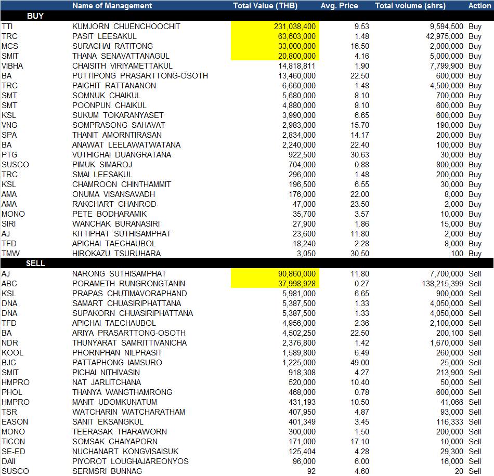Click the 'Name of Management' column header

click(x=112, y=6)
